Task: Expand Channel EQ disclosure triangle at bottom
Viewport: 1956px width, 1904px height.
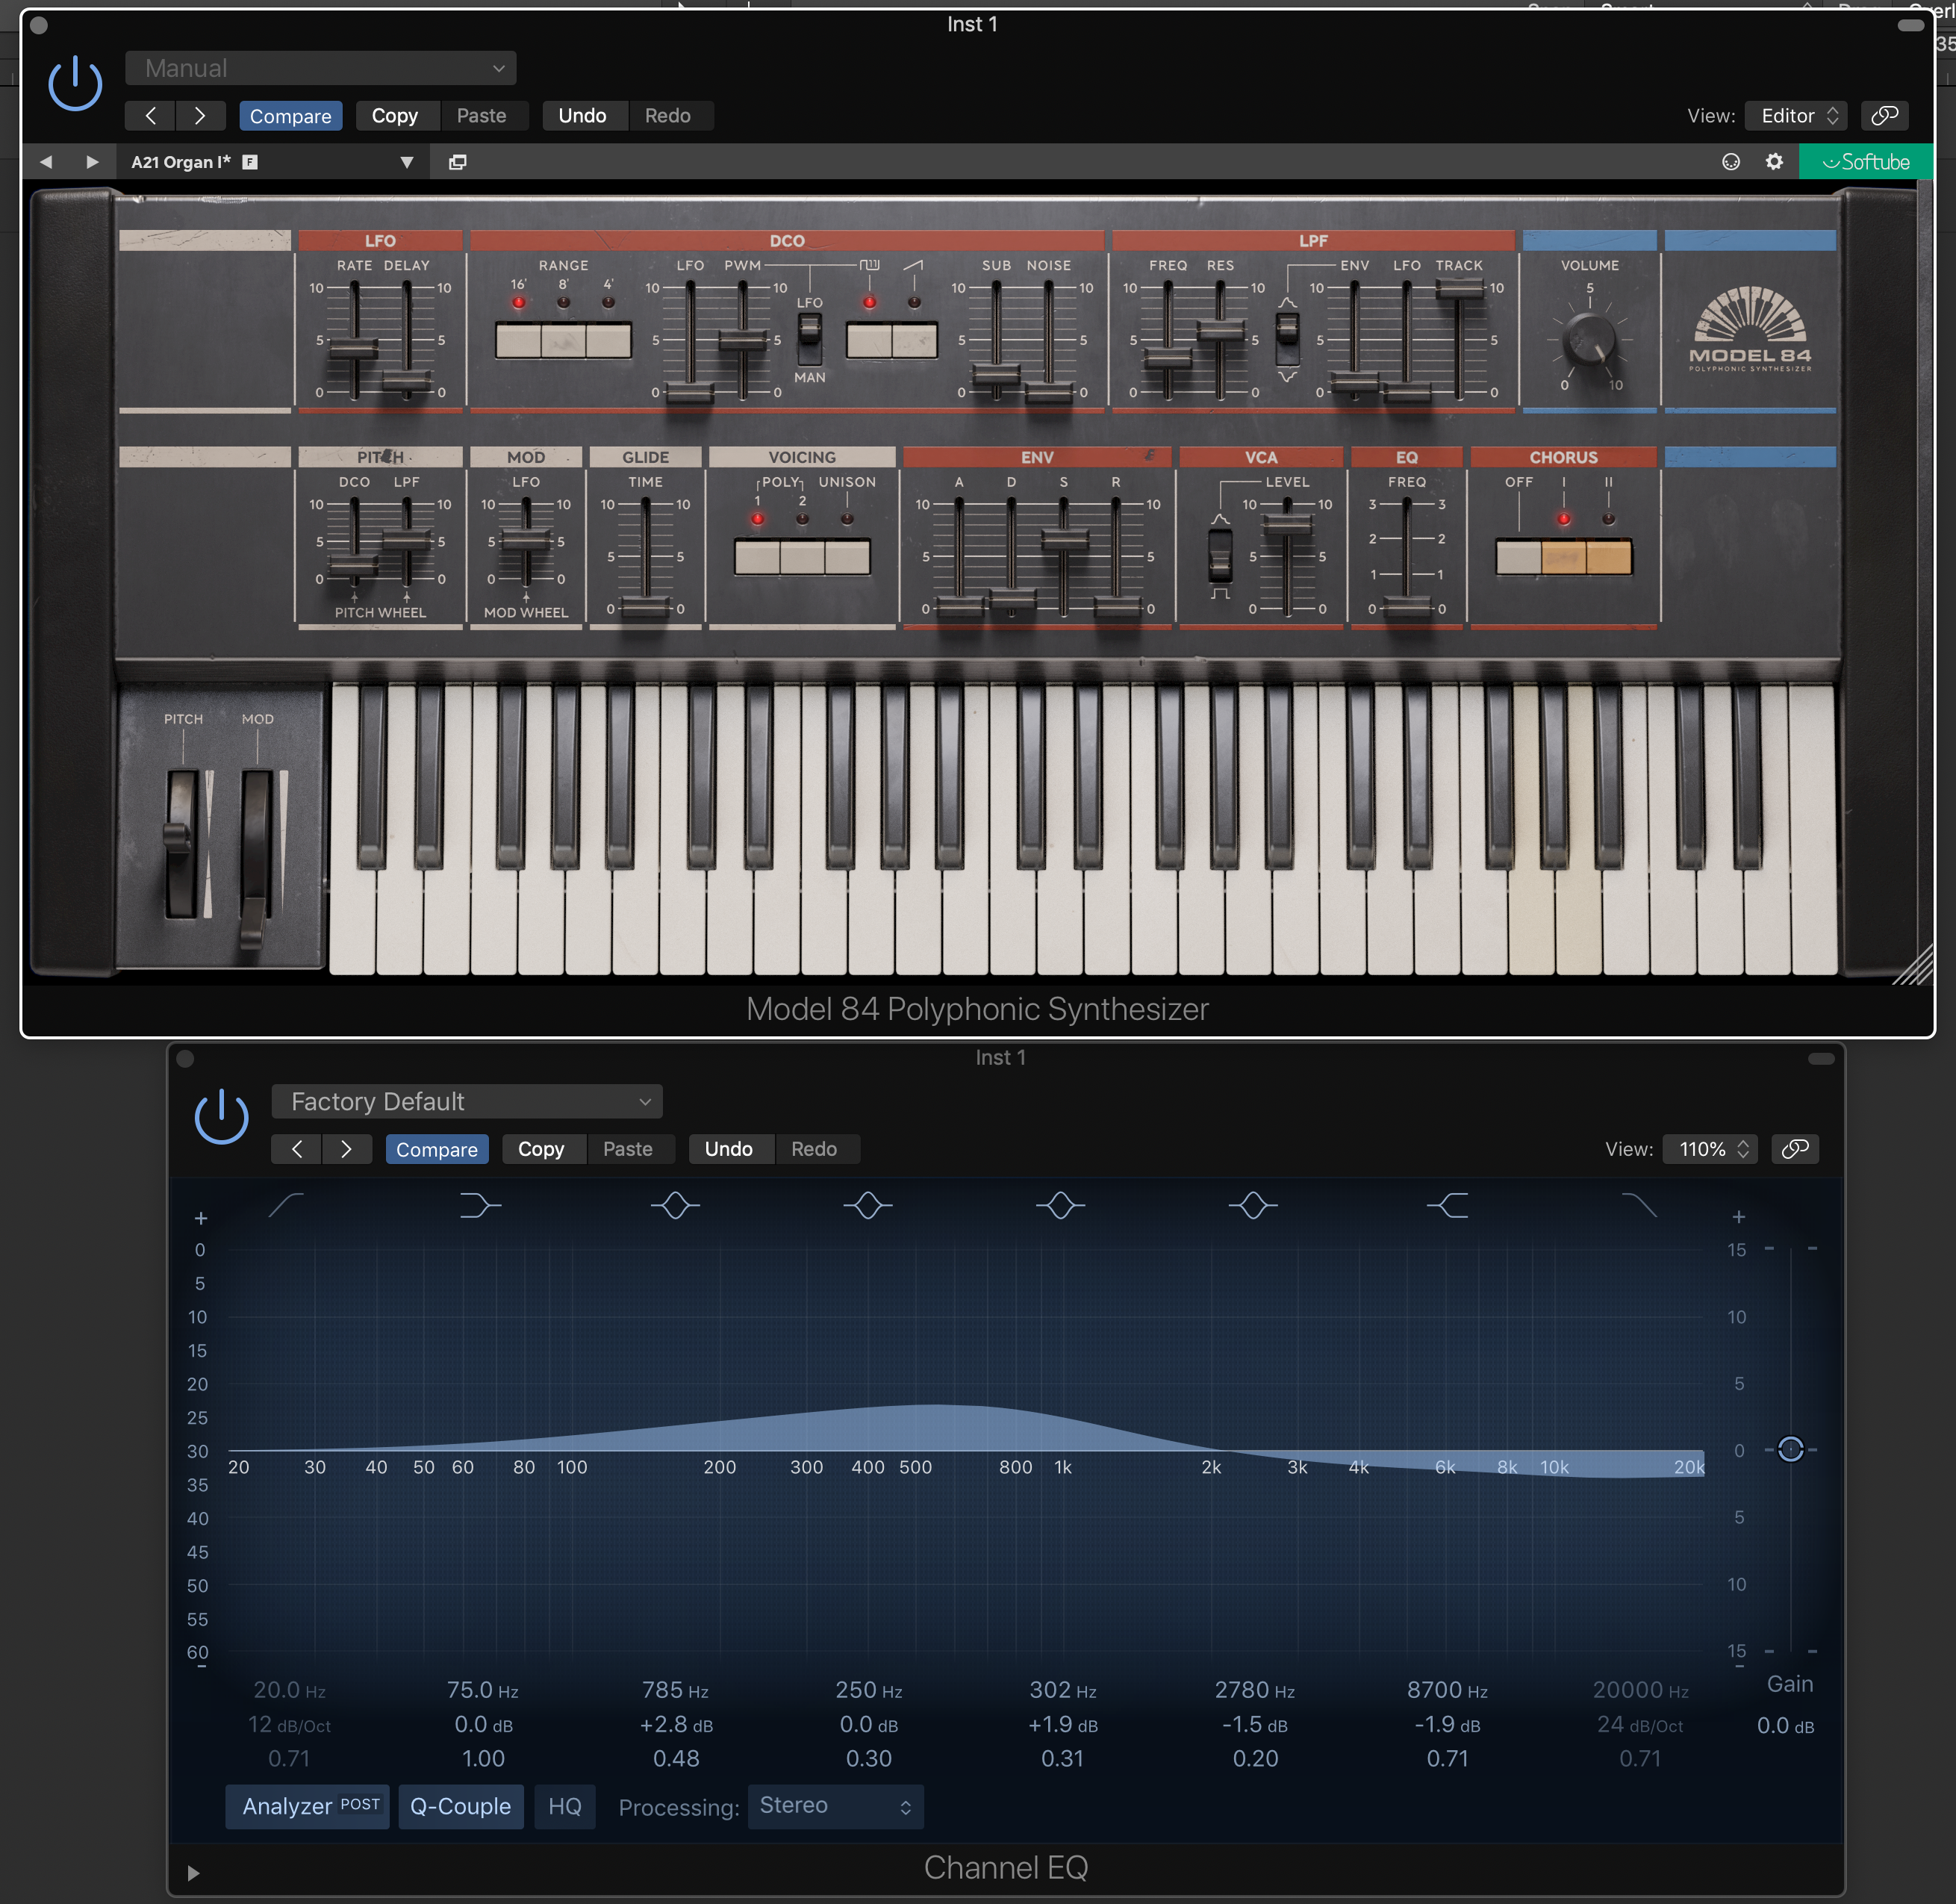Action: point(194,1873)
